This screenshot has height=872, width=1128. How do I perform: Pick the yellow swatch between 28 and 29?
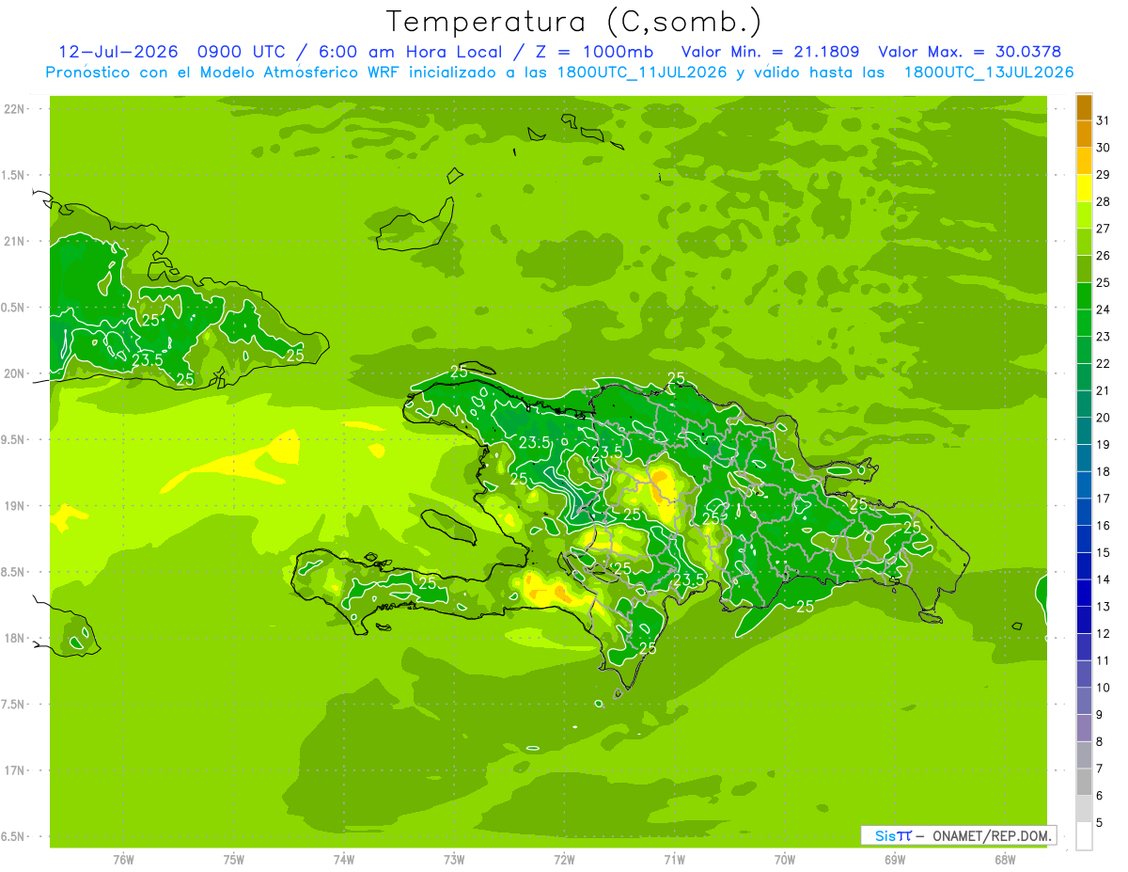pyautogui.click(x=1084, y=187)
